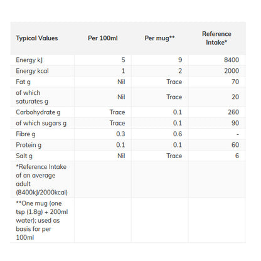Click the Fat g row label
The width and height of the screenshot is (261, 261).
23,82
